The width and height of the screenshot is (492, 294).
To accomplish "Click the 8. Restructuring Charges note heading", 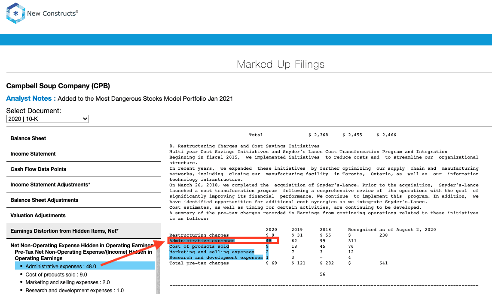I will (244, 146).
